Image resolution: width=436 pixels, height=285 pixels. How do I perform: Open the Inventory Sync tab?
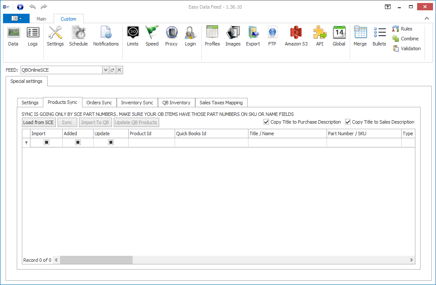tap(137, 103)
